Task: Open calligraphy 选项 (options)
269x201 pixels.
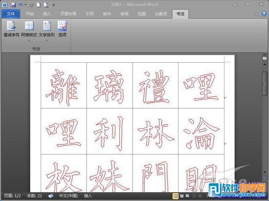Action: [x=62, y=29]
